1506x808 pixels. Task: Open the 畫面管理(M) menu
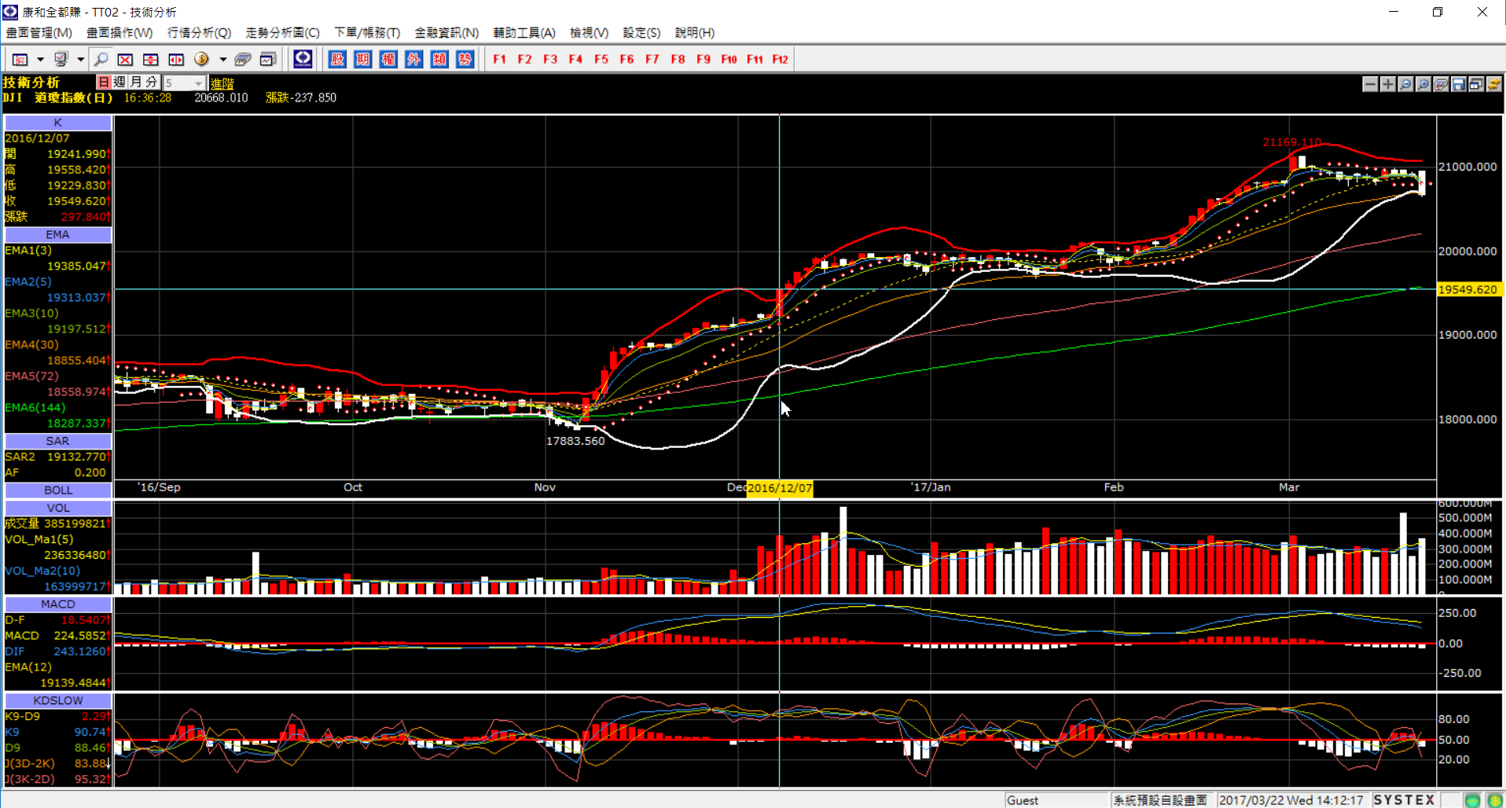click(39, 32)
